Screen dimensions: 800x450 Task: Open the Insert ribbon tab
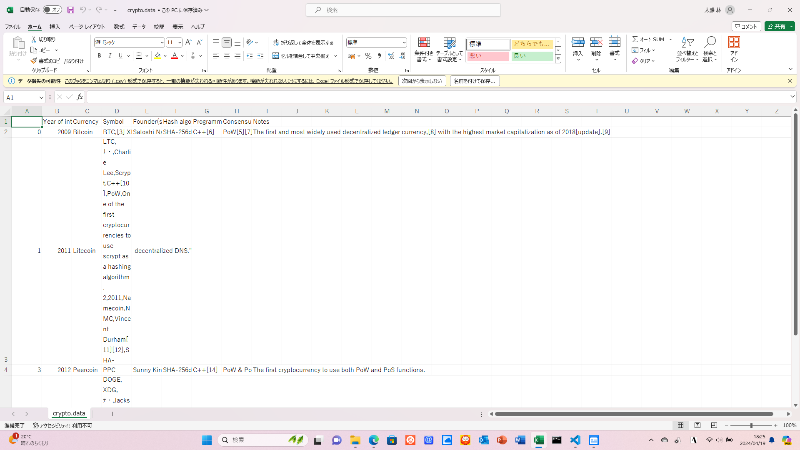click(55, 27)
